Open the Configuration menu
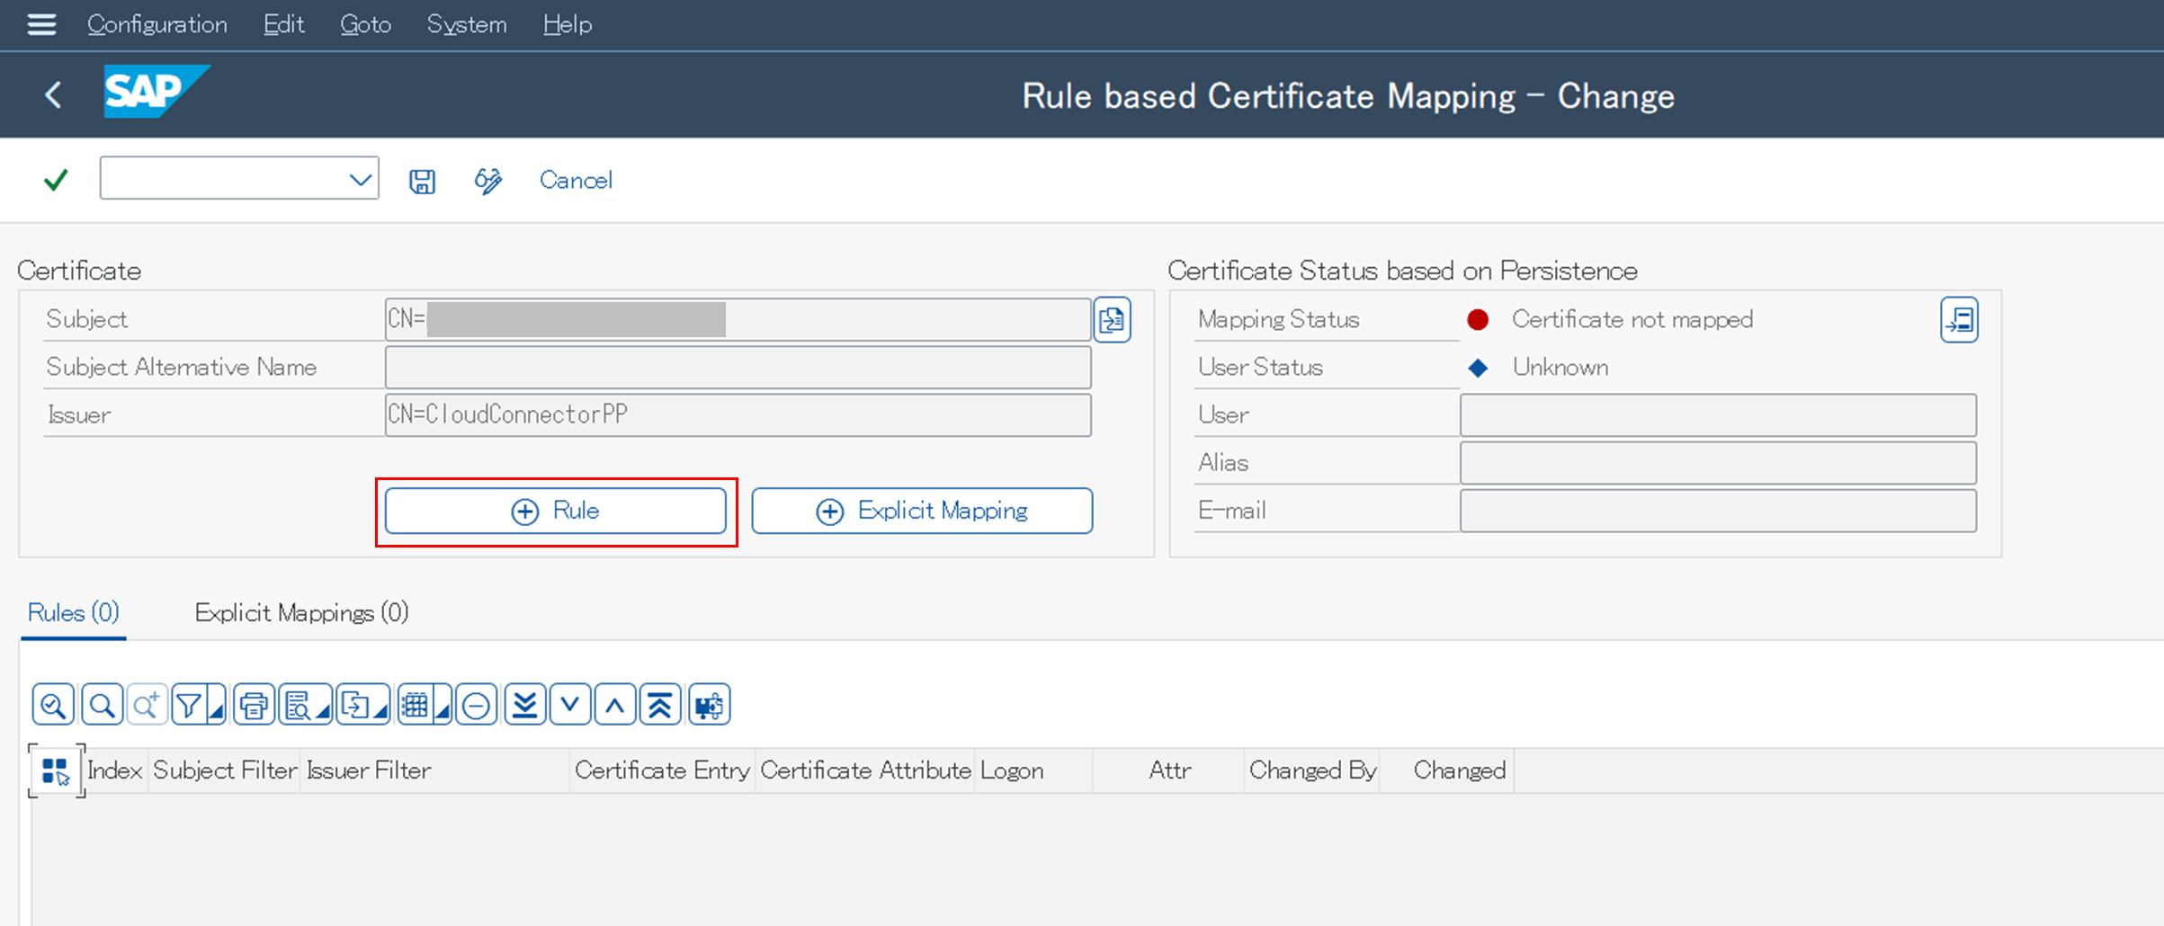2164x926 pixels. point(157,24)
